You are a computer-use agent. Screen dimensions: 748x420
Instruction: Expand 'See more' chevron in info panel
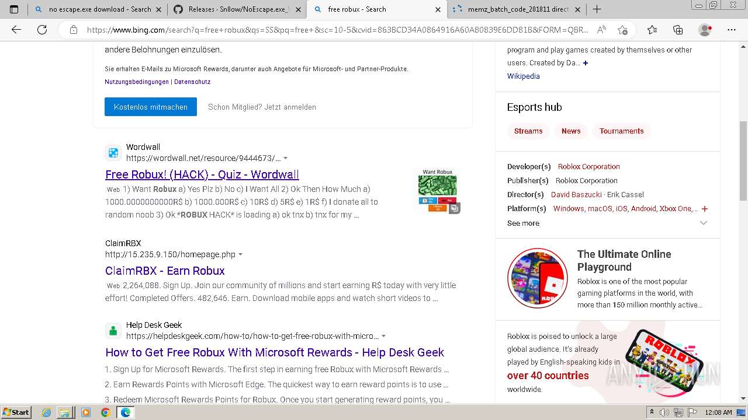click(x=704, y=223)
